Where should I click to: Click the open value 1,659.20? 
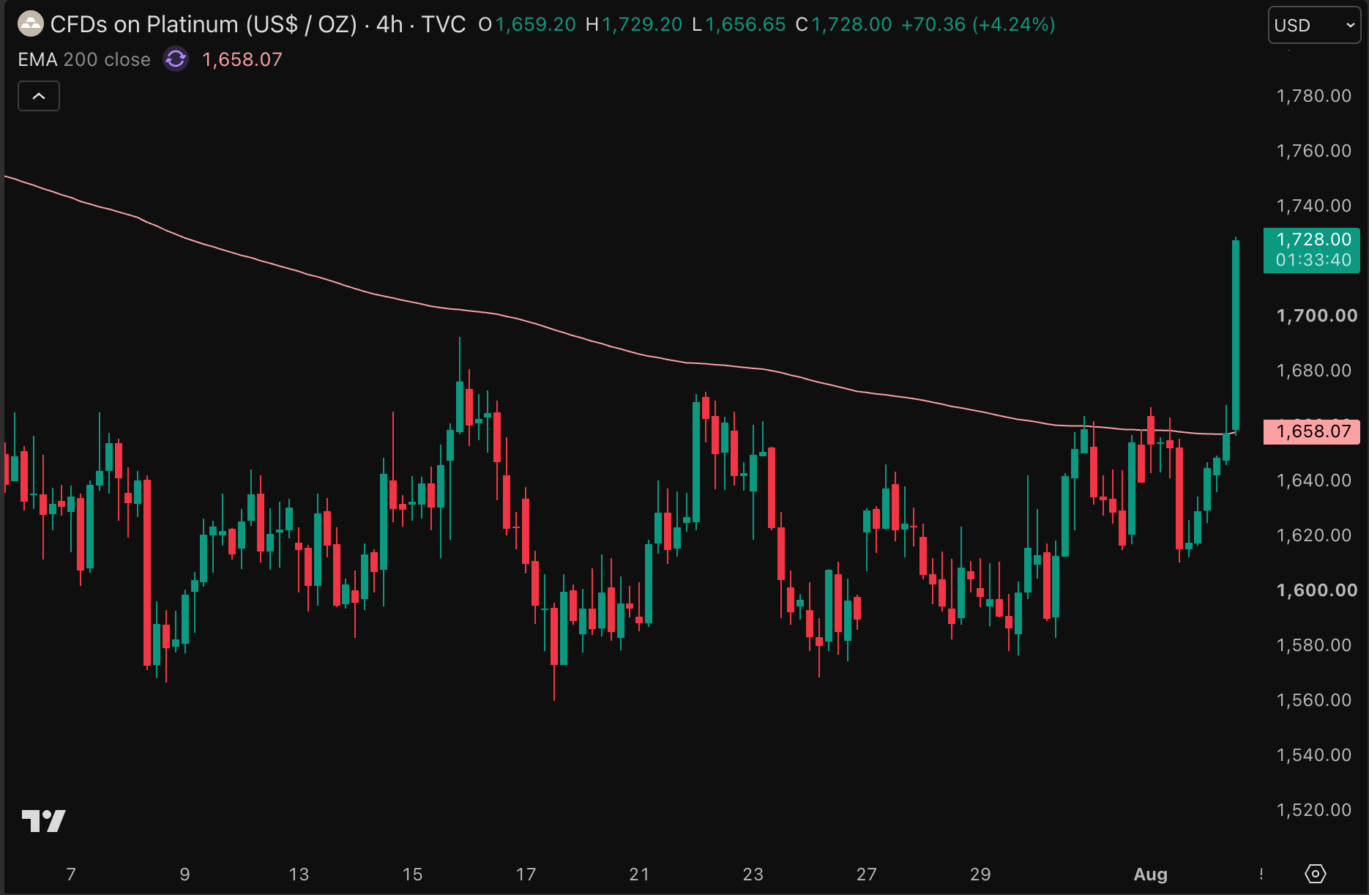(x=536, y=24)
